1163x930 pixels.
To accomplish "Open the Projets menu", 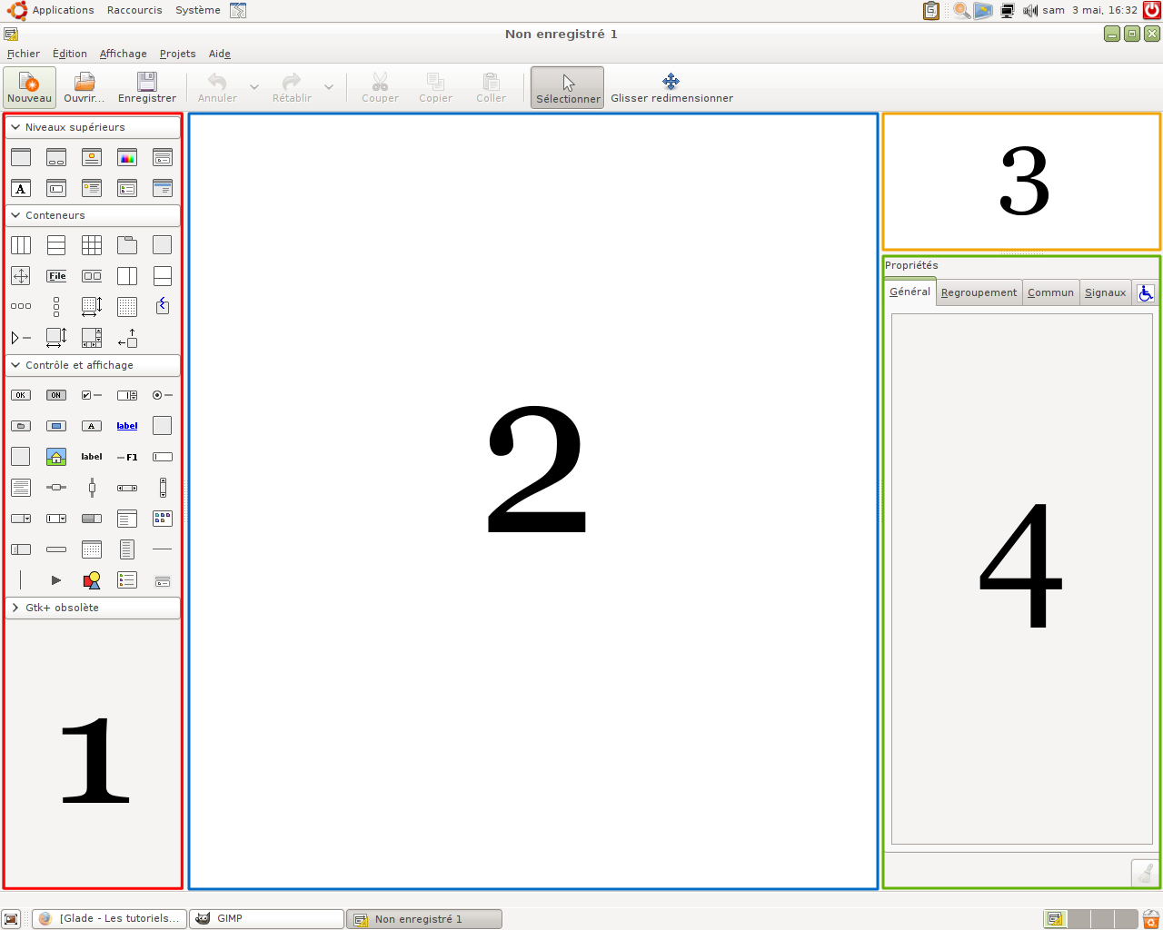I will pyautogui.click(x=177, y=54).
